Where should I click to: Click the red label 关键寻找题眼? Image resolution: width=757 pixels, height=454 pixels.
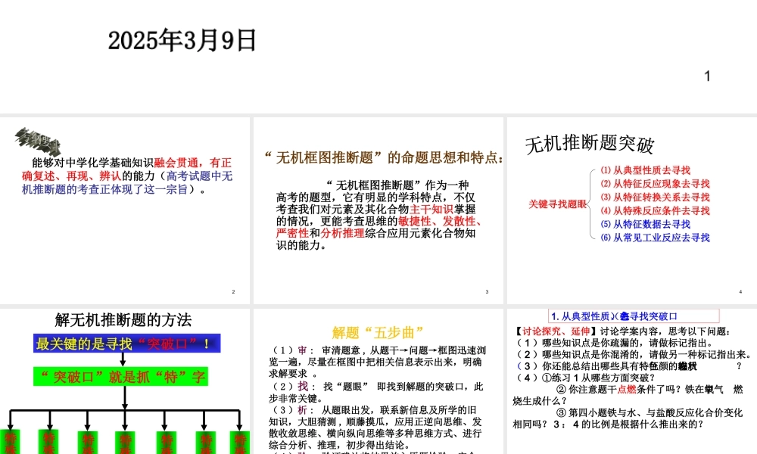point(558,204)
